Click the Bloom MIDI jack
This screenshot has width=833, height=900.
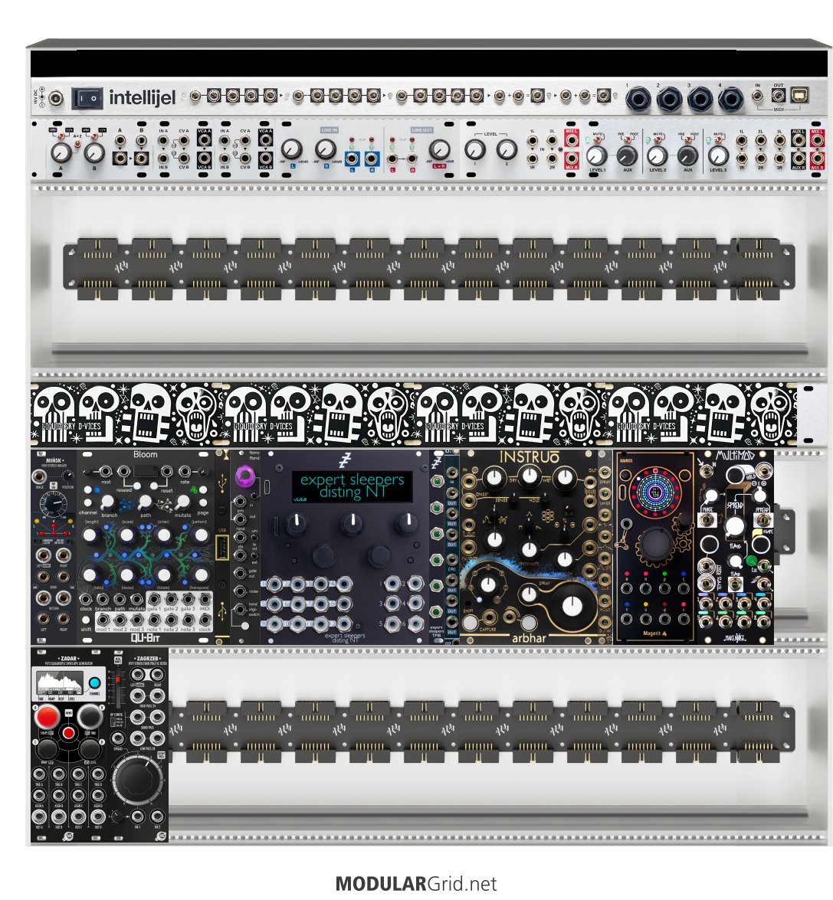tap(205, 600)
